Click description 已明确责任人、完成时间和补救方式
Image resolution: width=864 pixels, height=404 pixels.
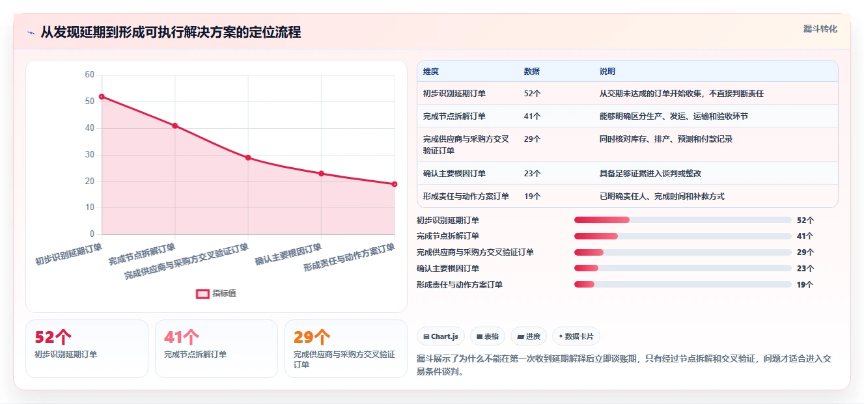tap(662, 196)
